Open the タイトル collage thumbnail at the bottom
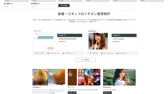The image size is (168, 94). [x=84, y=77]
